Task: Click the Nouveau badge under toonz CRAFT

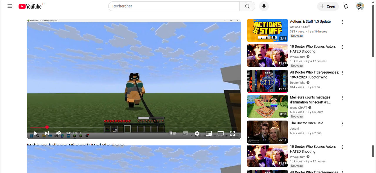Action: [x=297, y=116]
